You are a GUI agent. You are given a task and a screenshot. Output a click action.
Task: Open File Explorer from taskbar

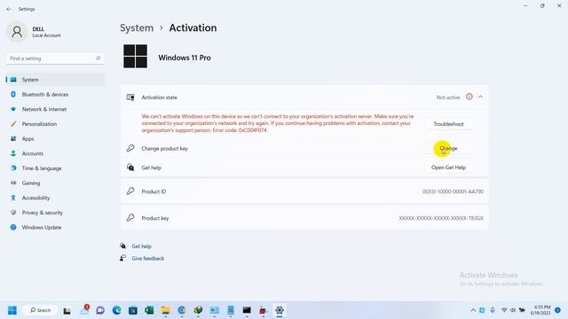166,310
